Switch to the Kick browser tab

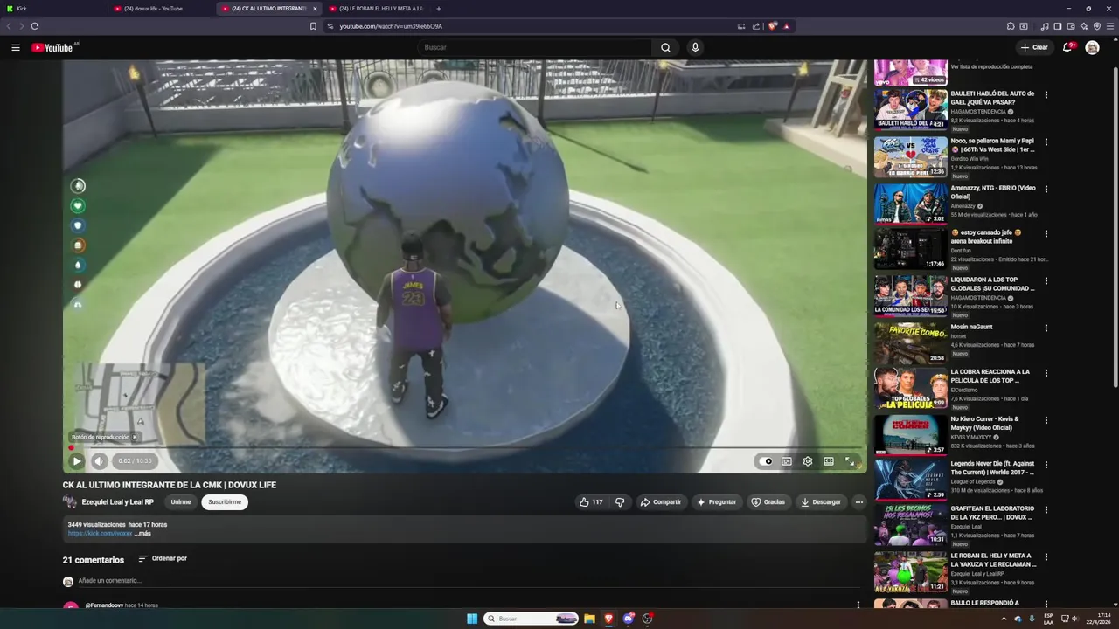(x=52, y=9)
